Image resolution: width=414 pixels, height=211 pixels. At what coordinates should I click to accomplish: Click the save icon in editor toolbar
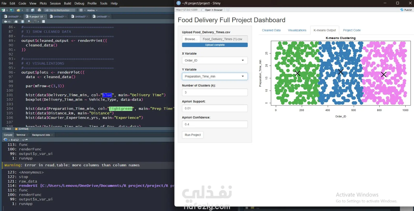coord(23,22)
